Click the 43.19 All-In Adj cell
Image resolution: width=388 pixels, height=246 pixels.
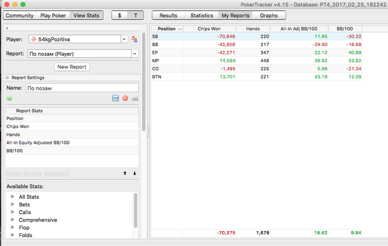[x=299, y=76]
